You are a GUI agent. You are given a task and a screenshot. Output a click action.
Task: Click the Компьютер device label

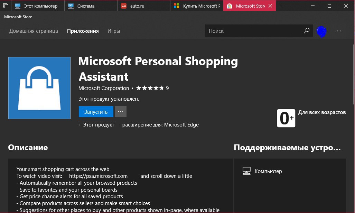click(x=268, y=171)
